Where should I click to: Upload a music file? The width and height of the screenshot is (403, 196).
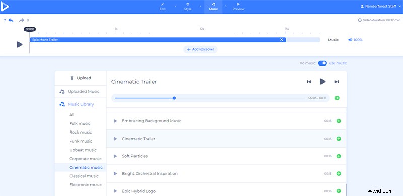(x=81, y=78)
